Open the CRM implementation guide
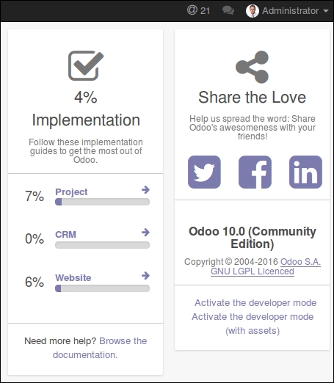334x383 pixels. (65, 235)
